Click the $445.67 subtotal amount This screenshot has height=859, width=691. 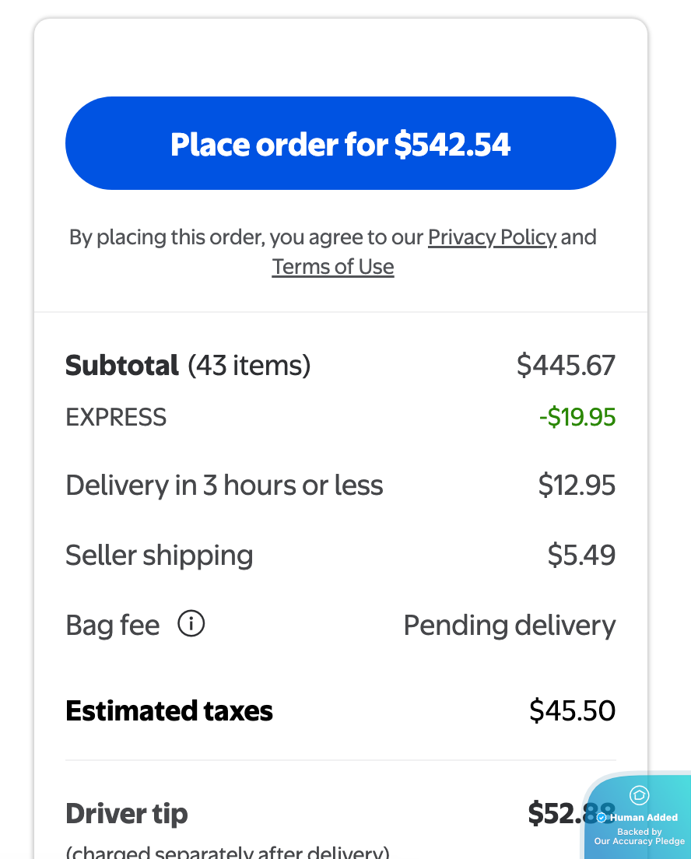pyautogui.click(x=566, y=365)
